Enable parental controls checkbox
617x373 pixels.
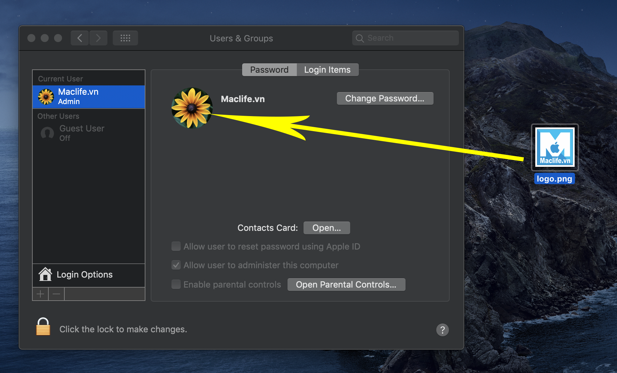(176, 284)
